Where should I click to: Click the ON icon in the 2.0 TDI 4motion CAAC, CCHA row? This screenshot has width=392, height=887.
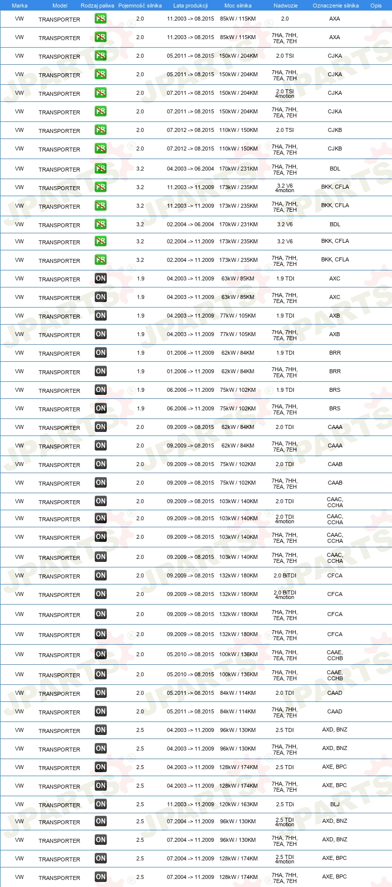tap(101, 518)
